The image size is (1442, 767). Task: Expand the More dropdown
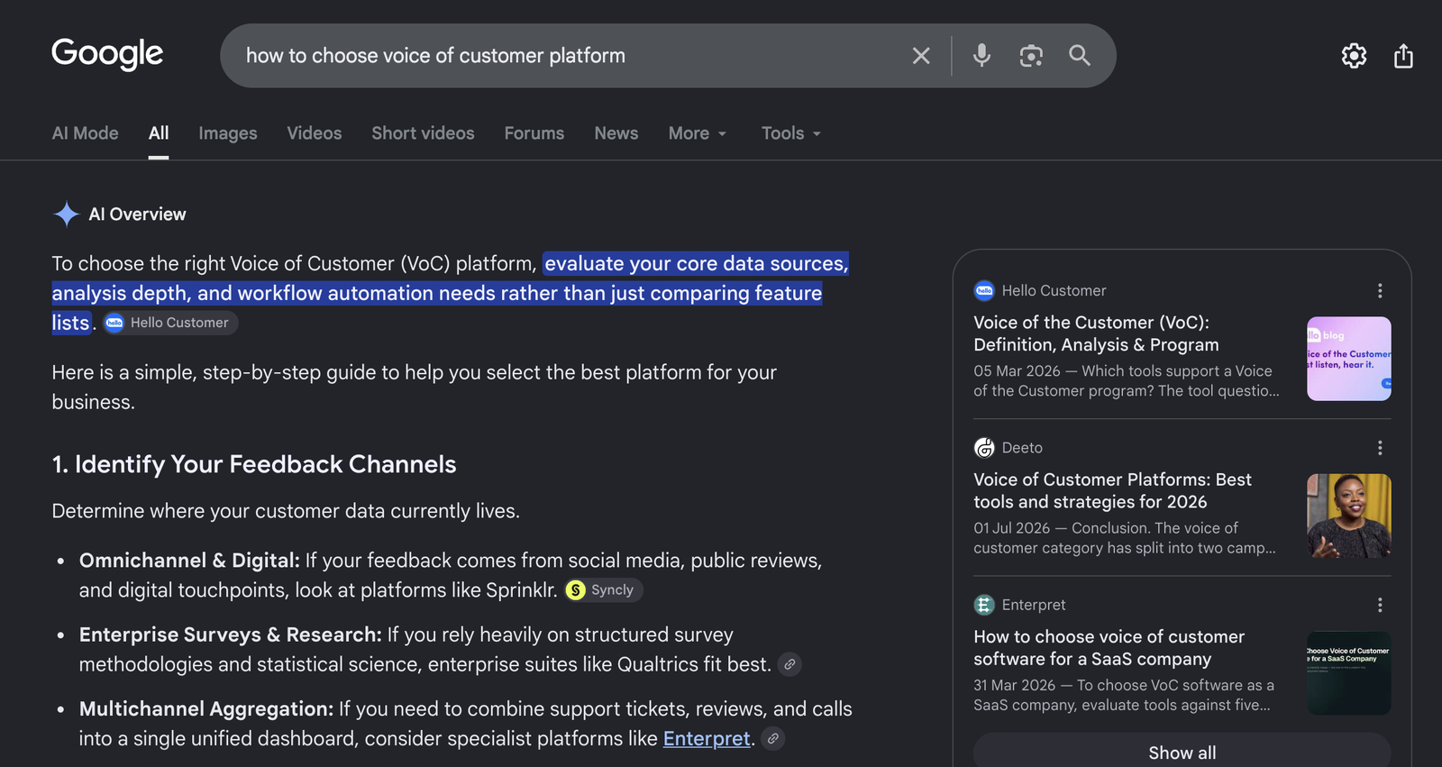pyautogui.click(x=698, y=133)
